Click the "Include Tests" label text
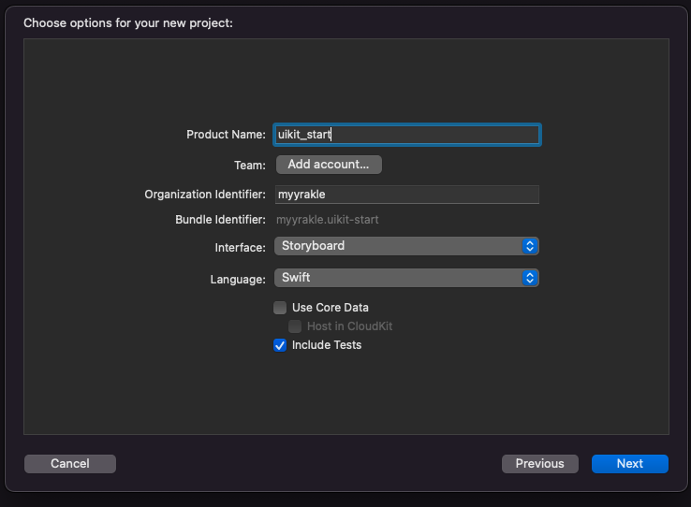This screenshot has width=691, height=507. [327, 345]
